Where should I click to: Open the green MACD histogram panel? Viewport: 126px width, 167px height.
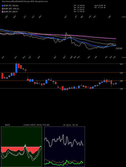tap(21, 147)
